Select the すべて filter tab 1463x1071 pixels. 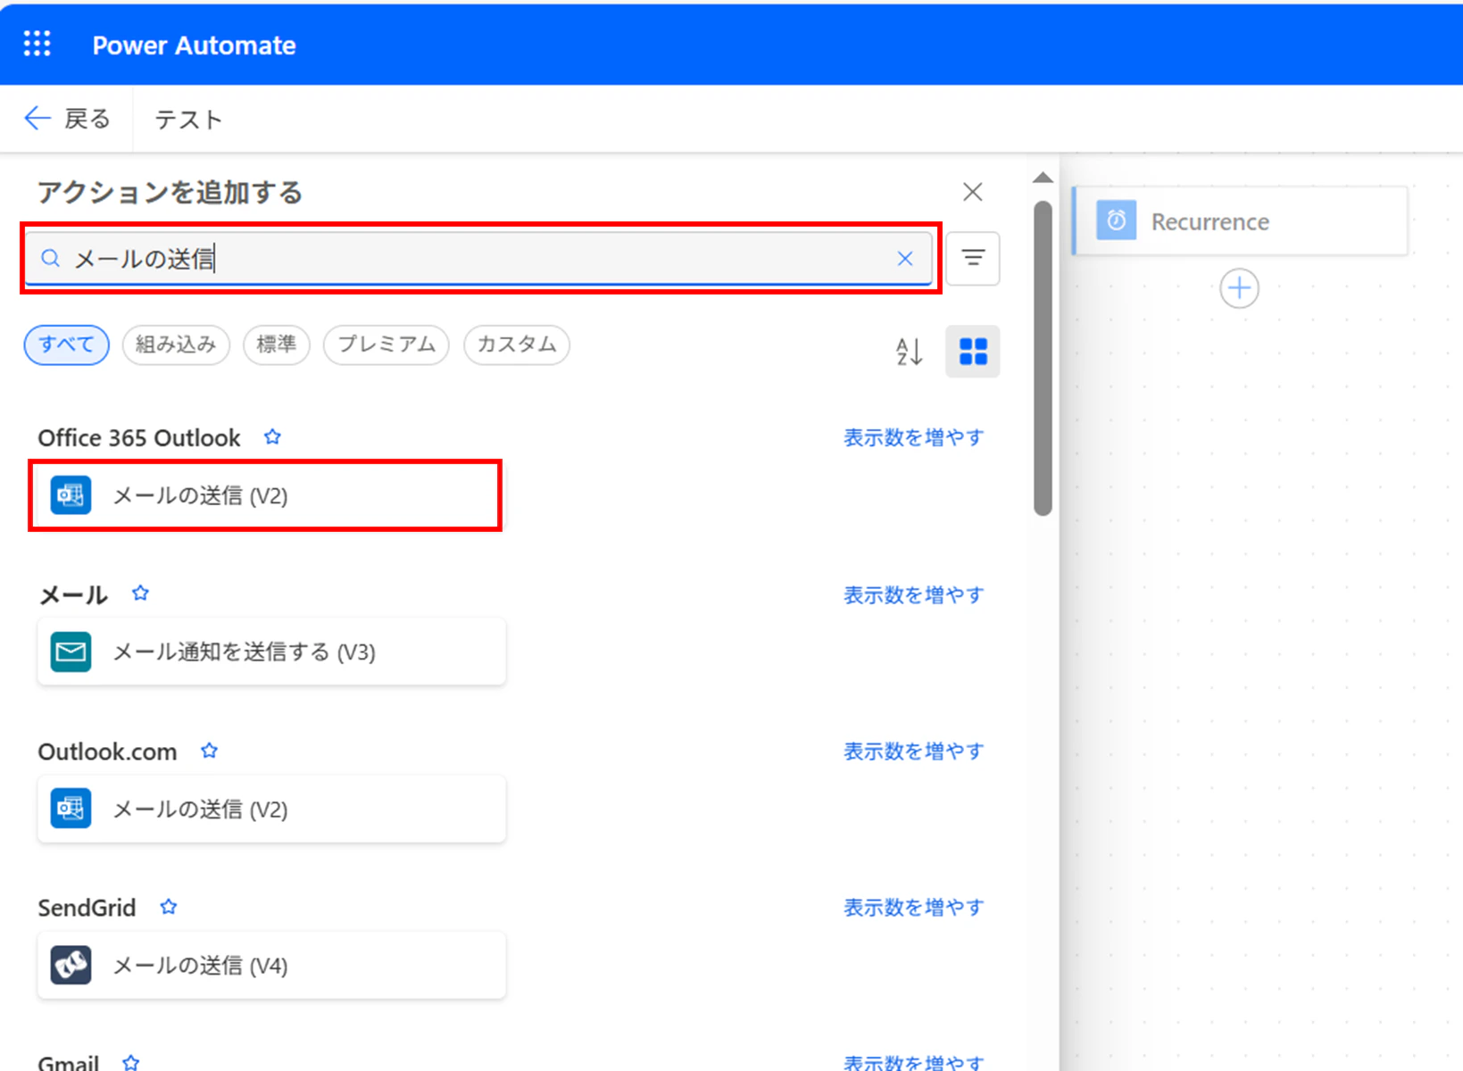click(x=67, y=345)
